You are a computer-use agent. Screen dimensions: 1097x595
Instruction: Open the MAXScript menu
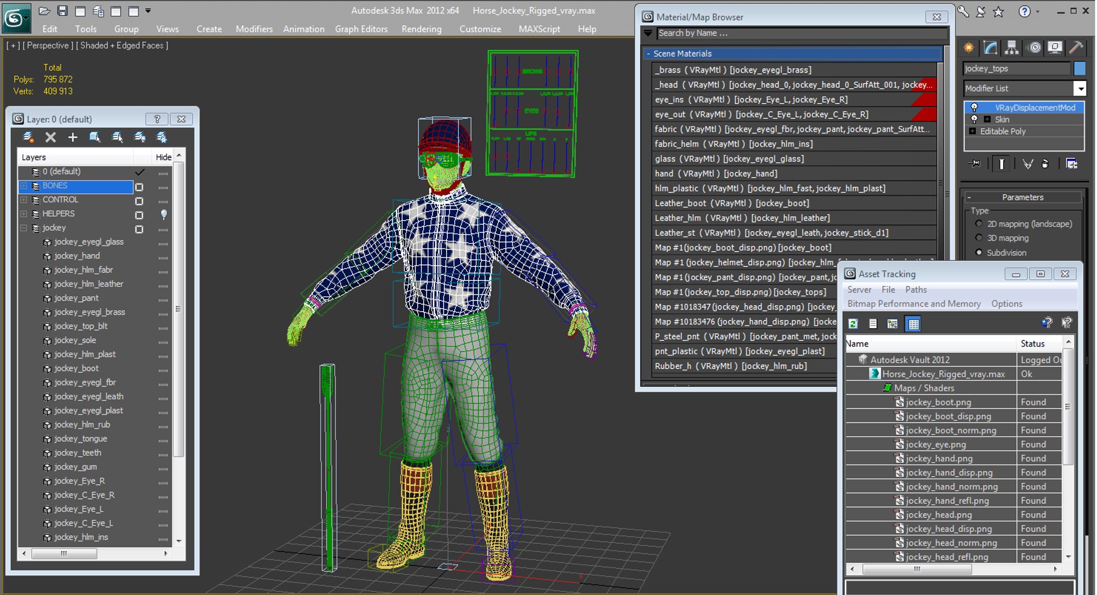pyautogui.click(x=539, y=29)
